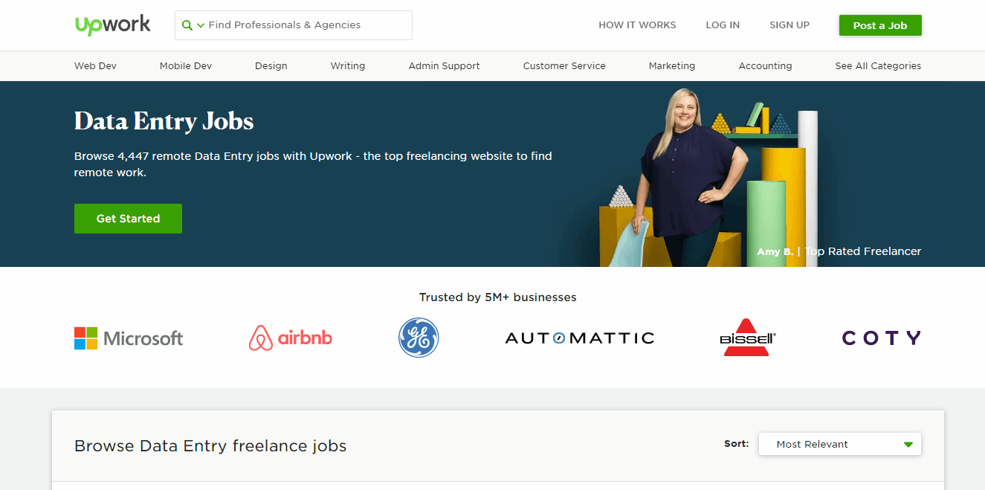Select the Writing category
Screen dimensions: 985x490
(x=347, y=65)
